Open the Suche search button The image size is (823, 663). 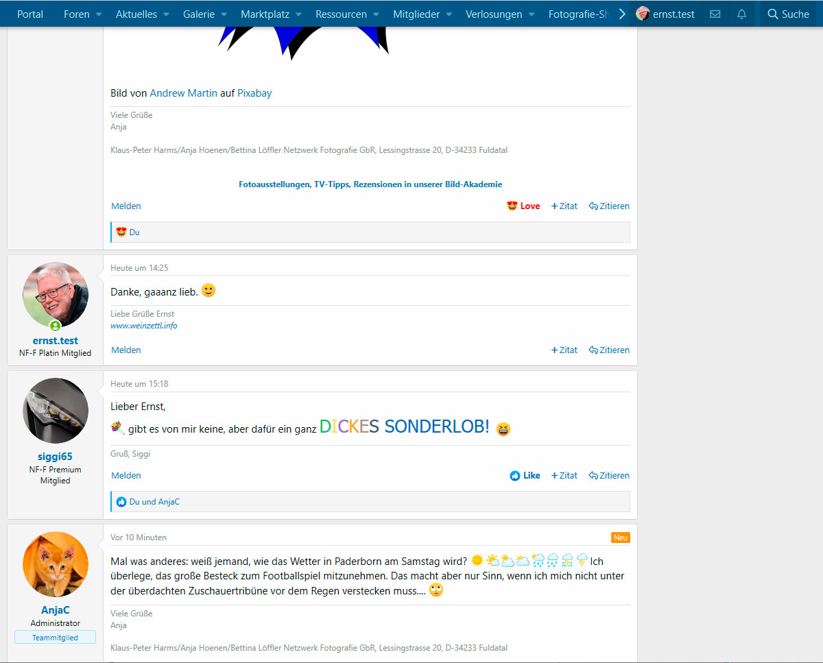(788, 14)
